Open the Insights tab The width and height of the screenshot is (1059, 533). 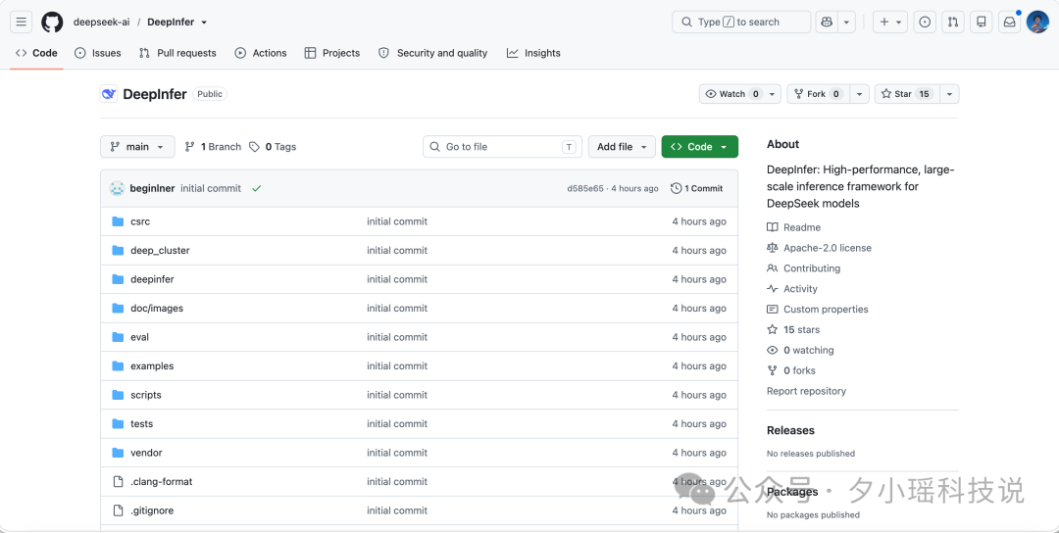[x=533, y=53]
